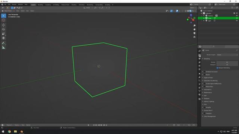The image size is (239, 134).
Task: Open the Particles properties tab
Action: pyautogui.click(x=199, y=81)
